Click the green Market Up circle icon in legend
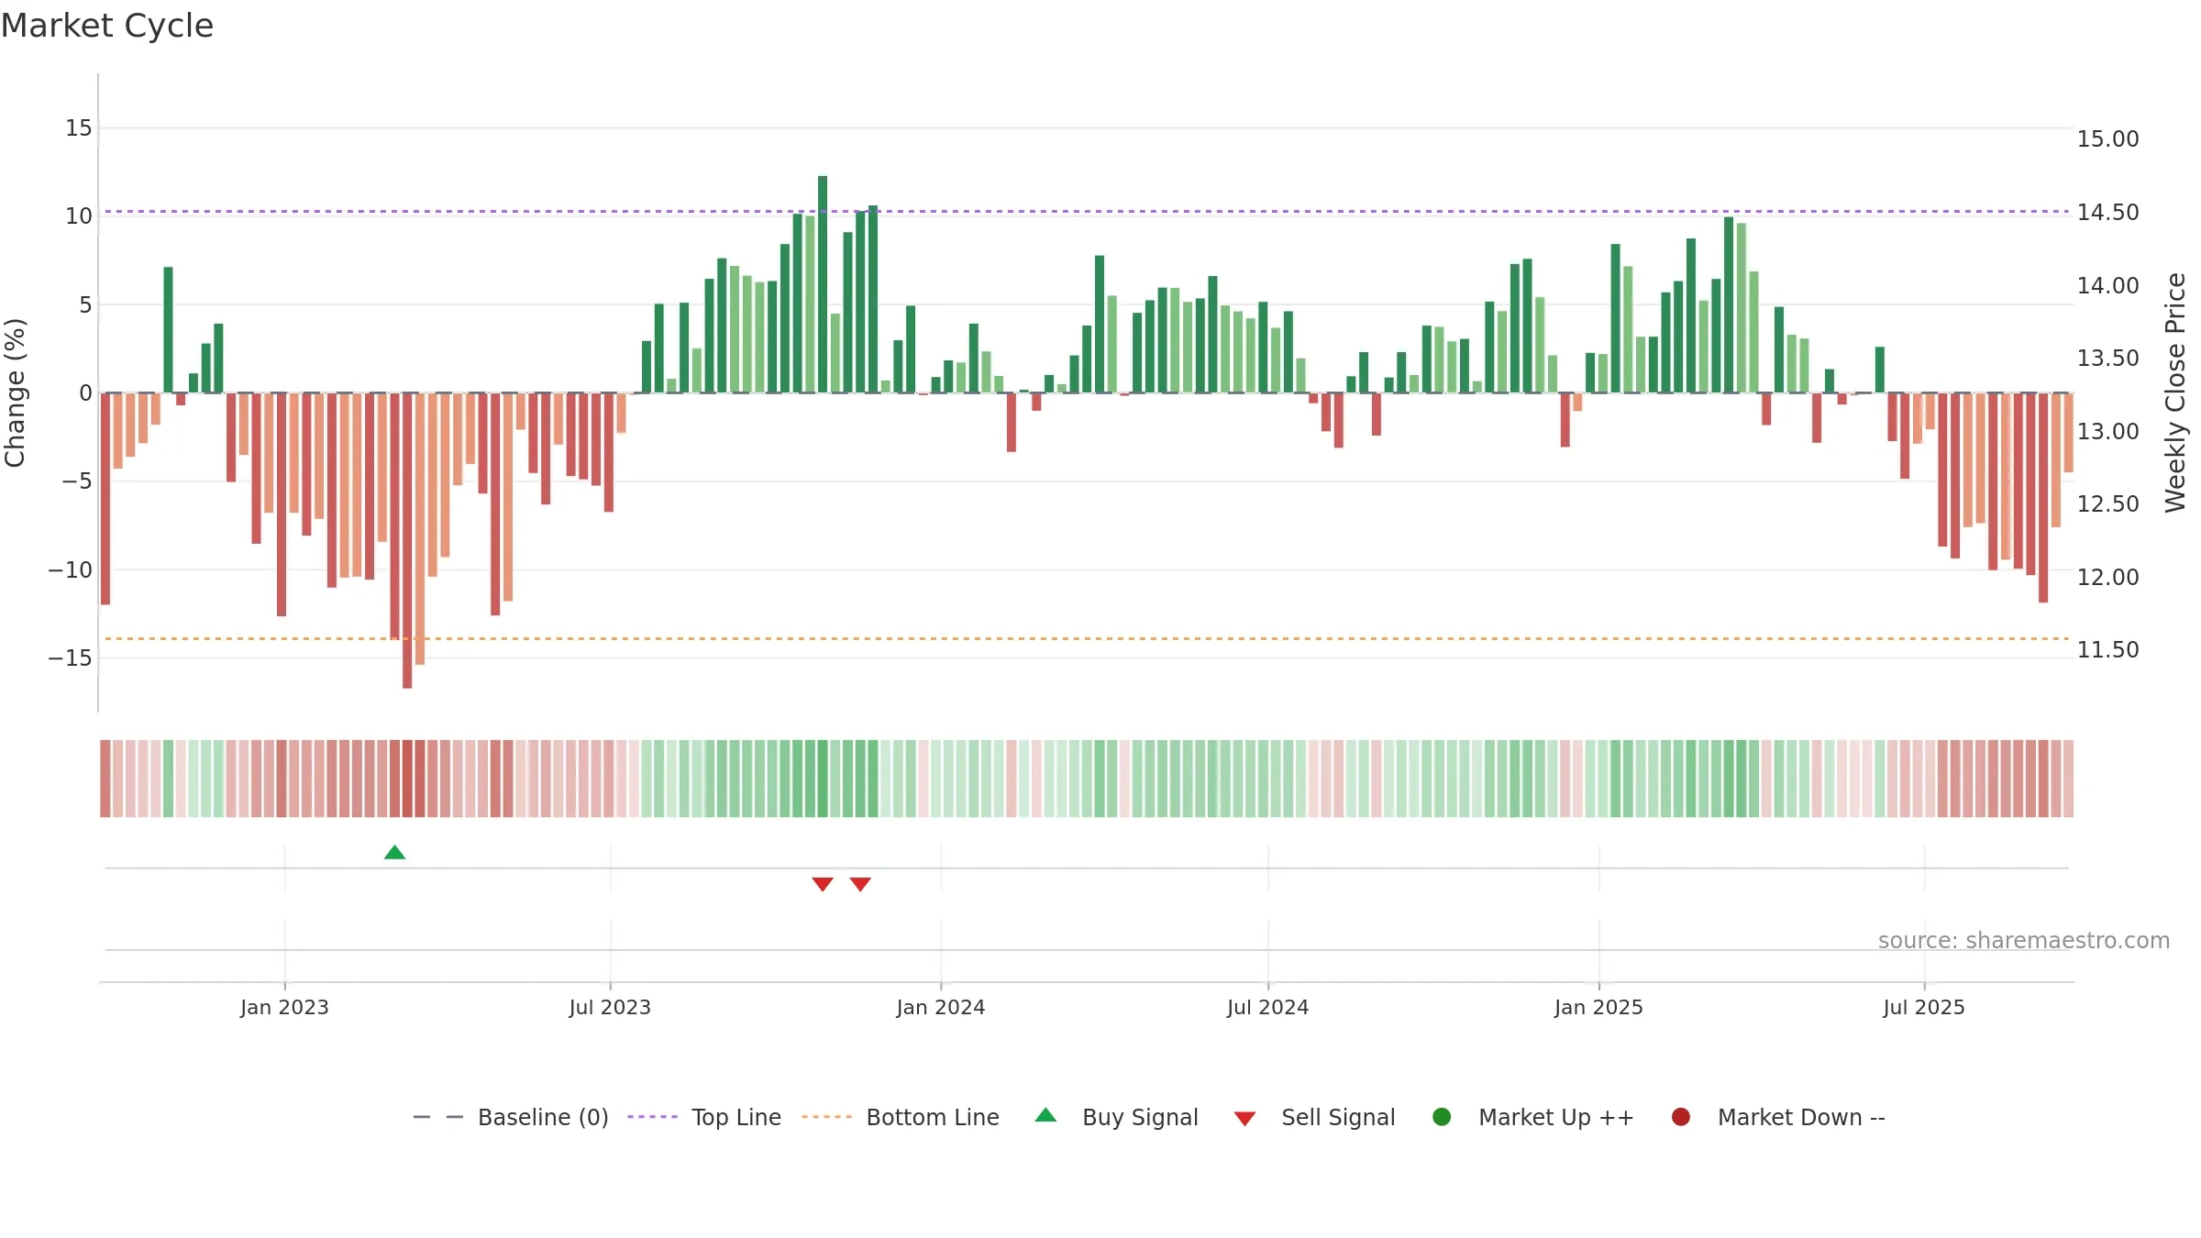The height and width of the screenshot is (1238, 2201). click(x=1442, y=1117)
